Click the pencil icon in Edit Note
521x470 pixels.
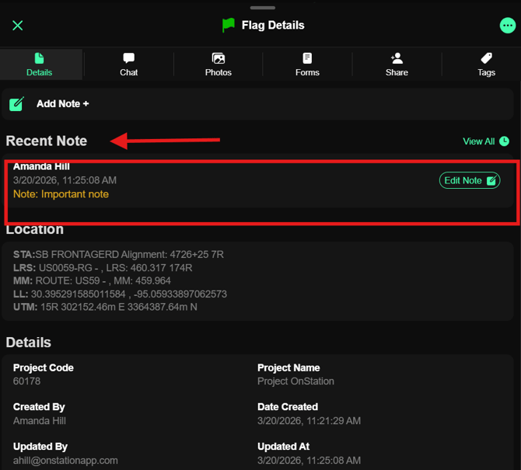coord(491,180)
